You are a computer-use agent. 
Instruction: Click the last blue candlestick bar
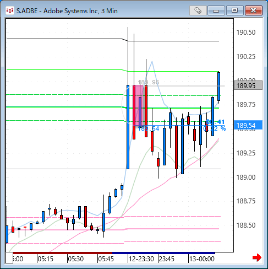tap(218, 87)
